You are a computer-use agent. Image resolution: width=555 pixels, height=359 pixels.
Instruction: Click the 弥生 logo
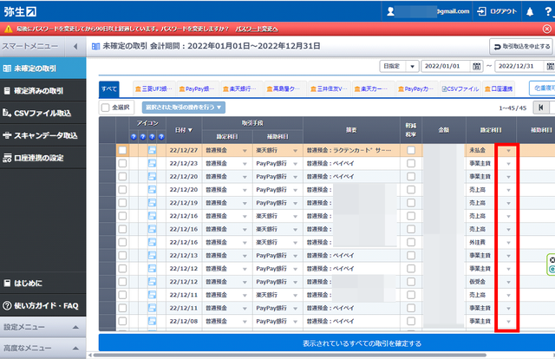(20, 11)
